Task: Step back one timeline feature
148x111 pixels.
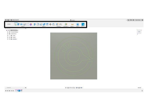Action: [8, 91]
